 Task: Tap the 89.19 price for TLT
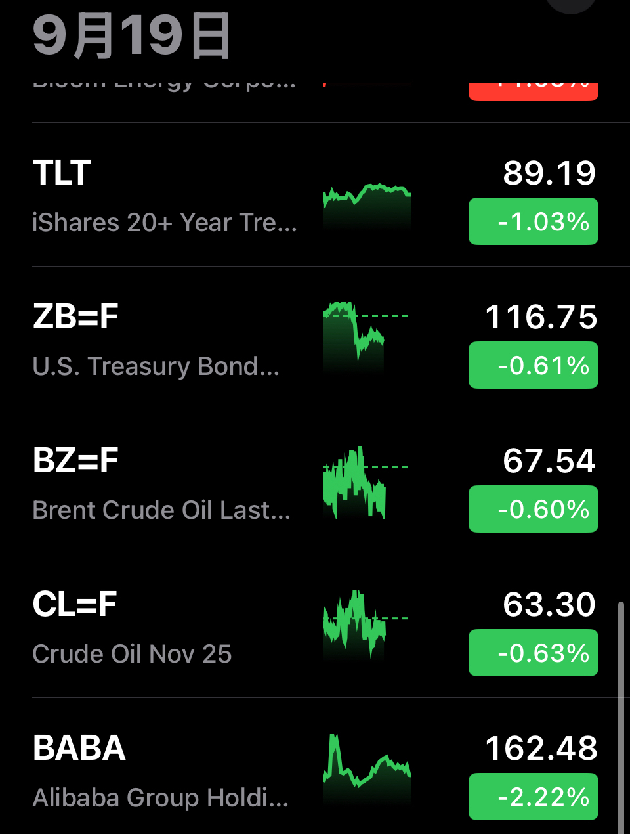coord(549,173)
